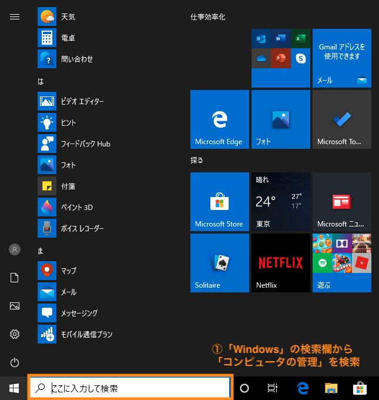Viewport: 379px width, 400px height.
Task: Open メール in the app list
Action: click(x=57, y=292)
